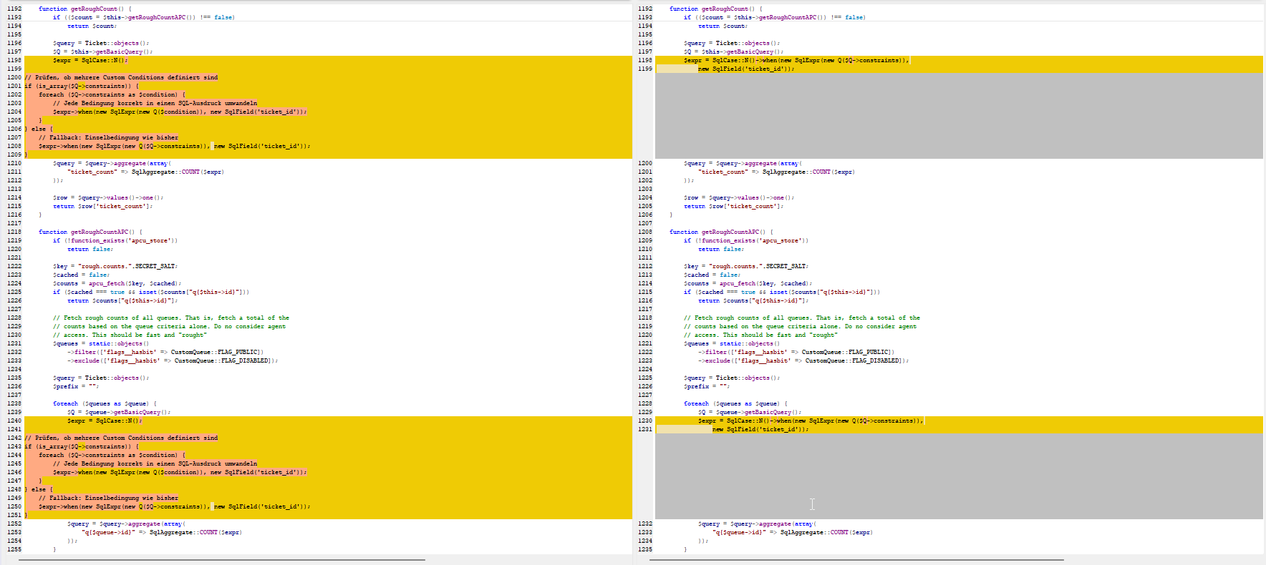Click right pane line 1201 '"ticket_count" => SqlAggregate::COUNT'
This screenshot has height=565, width=1266.
coord(776,172)
